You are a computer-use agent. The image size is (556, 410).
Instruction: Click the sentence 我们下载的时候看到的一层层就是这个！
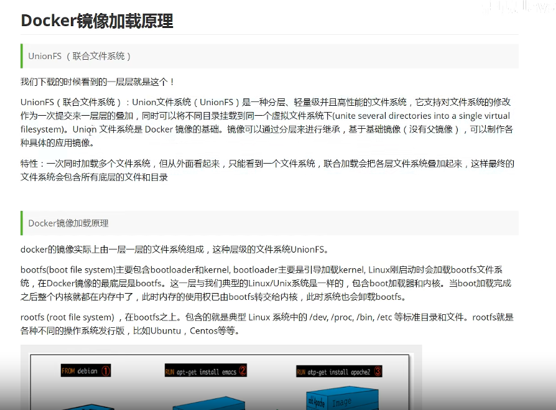pos(98,82)
